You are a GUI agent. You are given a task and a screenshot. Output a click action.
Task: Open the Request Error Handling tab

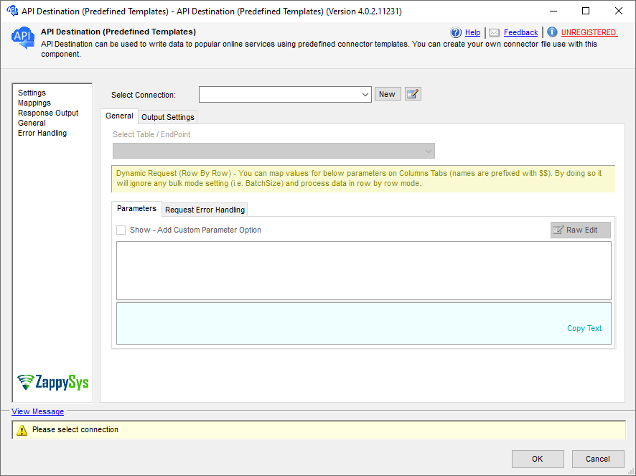point(205,210)
